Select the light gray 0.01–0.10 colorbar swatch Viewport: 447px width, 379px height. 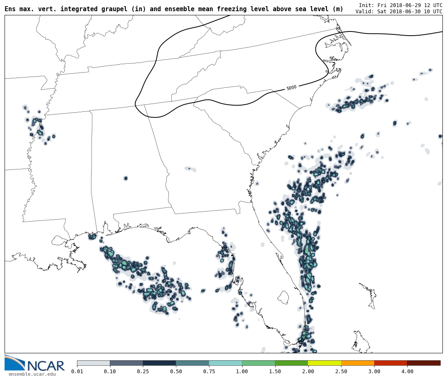tap(93, 363)
